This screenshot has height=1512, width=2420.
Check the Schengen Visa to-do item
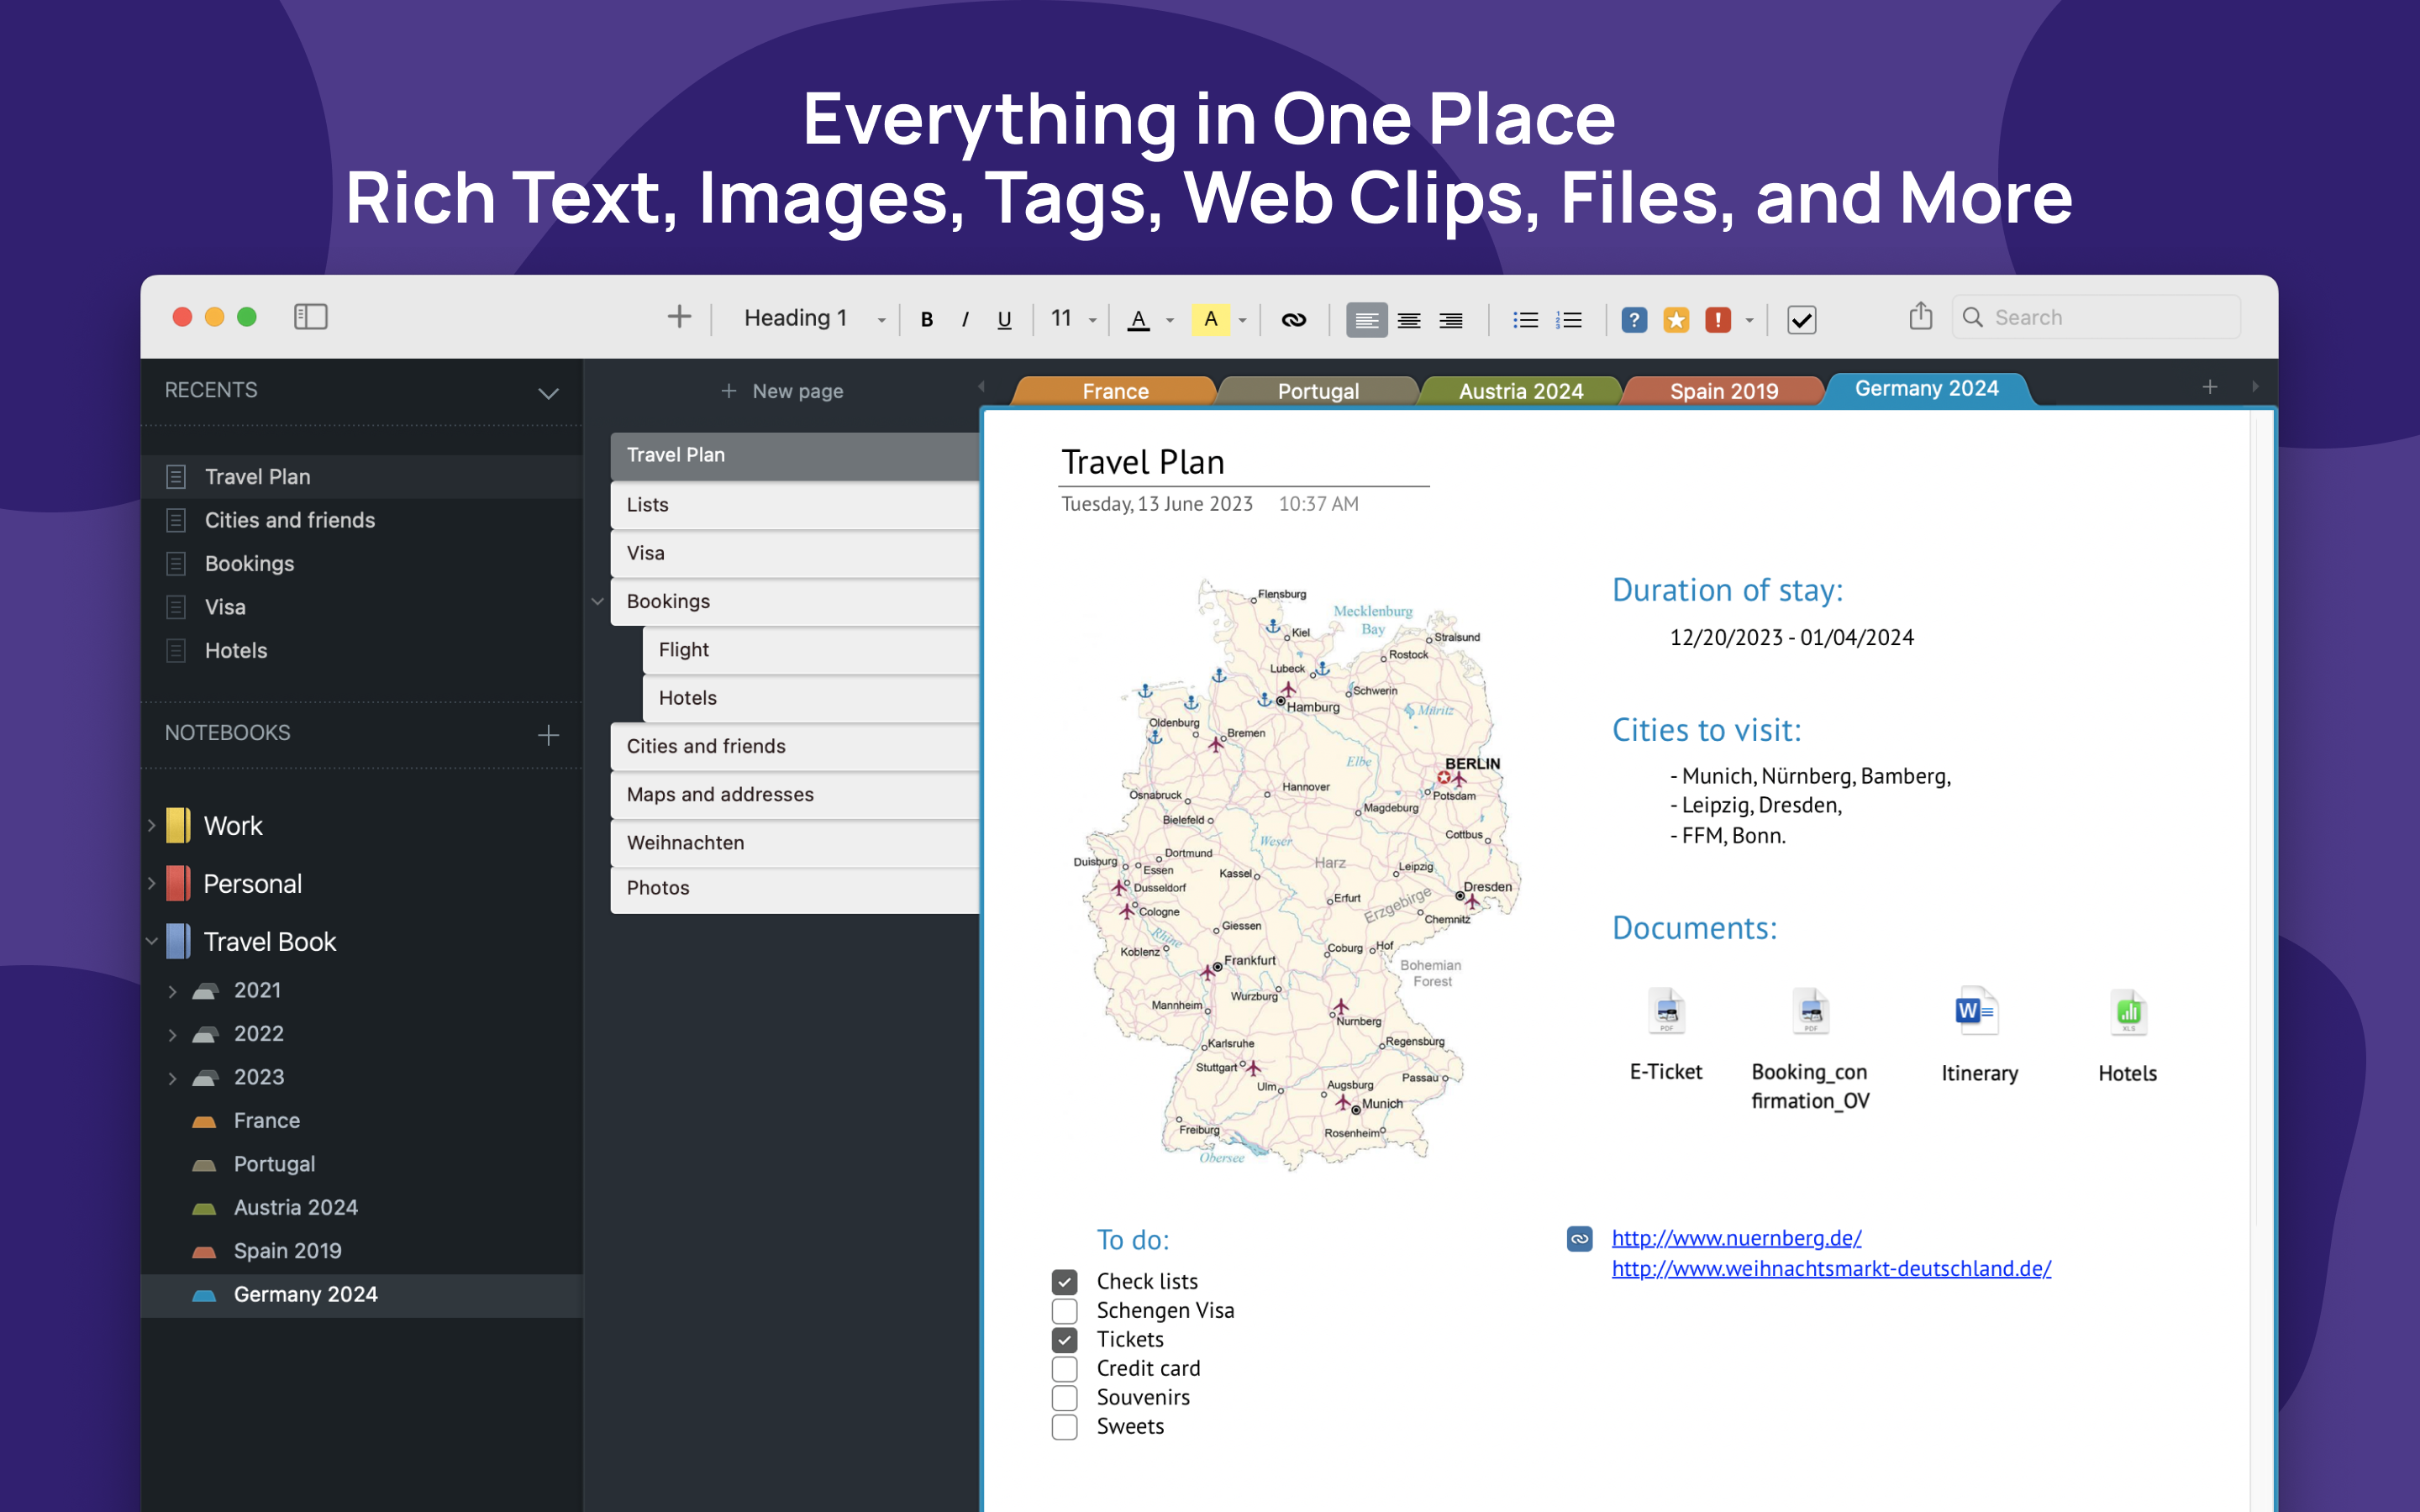pos(1064,1310)
